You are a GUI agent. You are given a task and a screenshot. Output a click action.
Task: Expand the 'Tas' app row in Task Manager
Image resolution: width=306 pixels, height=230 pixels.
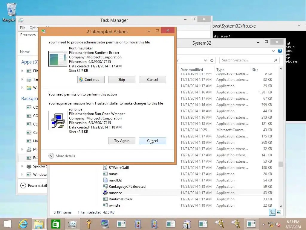[22, 79]
